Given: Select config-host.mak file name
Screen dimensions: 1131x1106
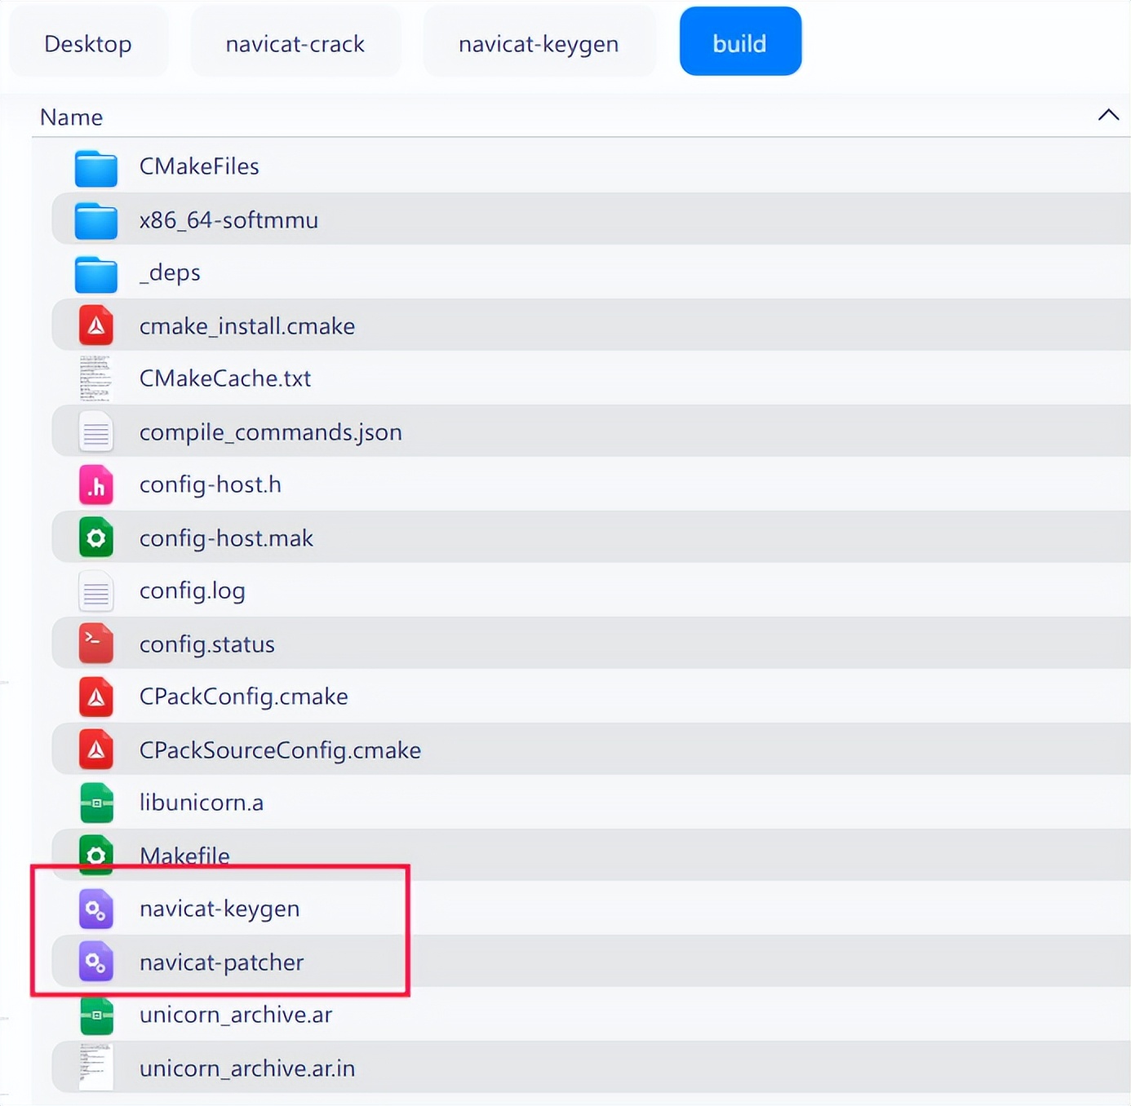Looking at the screenshot, I should [x=226, y=538].
